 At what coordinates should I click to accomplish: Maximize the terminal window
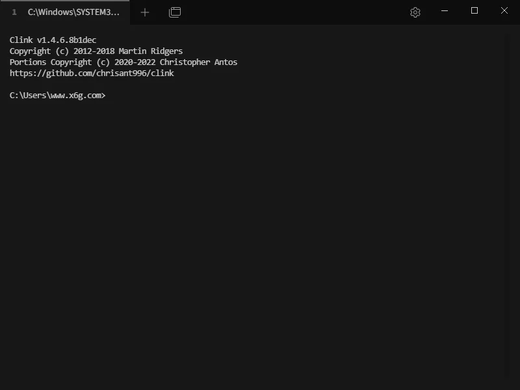pos(474,12)
